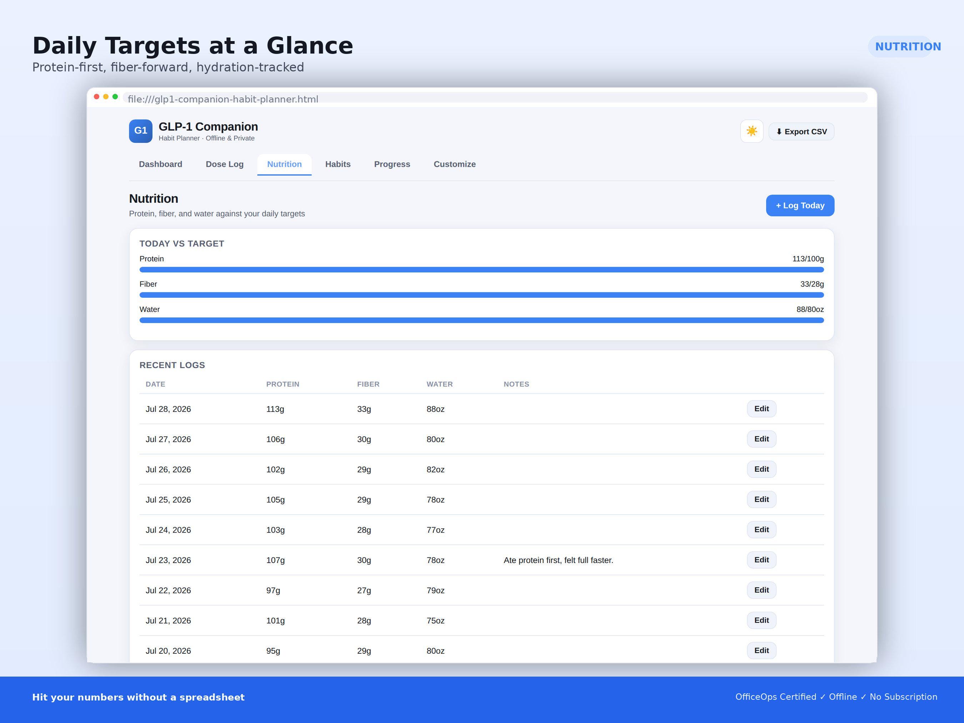Edit the Jul 28, 2026 log

click(761, 409)
